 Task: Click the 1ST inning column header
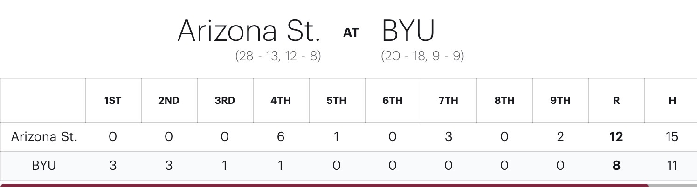click(113, 101)
